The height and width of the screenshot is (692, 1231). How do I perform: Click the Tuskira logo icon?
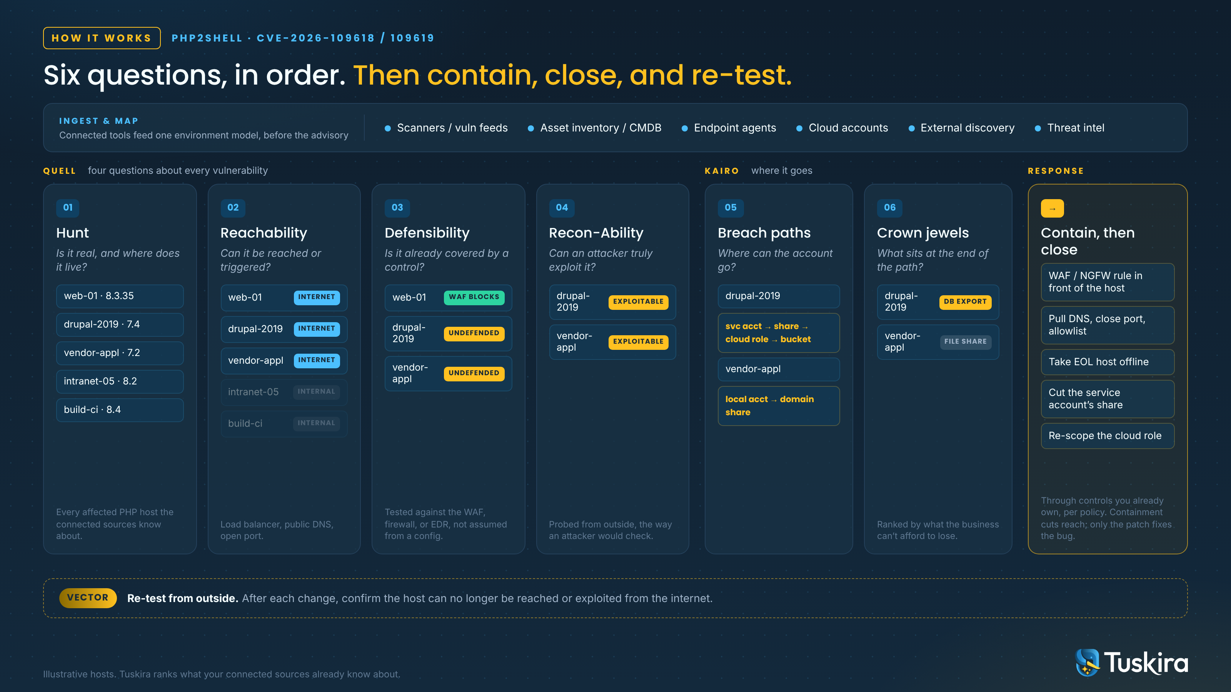click(1088, 662)
